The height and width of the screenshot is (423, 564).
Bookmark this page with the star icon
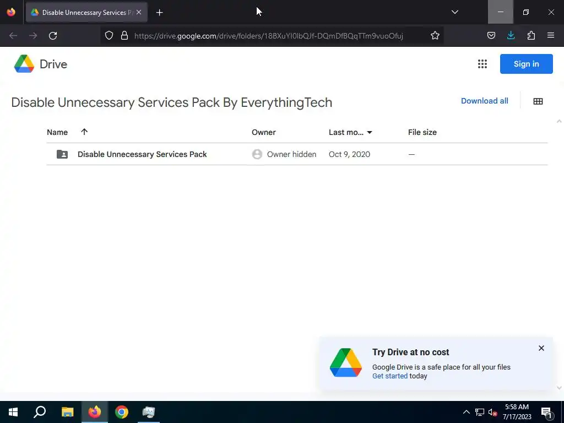[435, 36]
